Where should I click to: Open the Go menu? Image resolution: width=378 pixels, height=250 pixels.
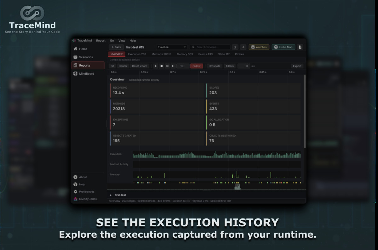(112, 41)
